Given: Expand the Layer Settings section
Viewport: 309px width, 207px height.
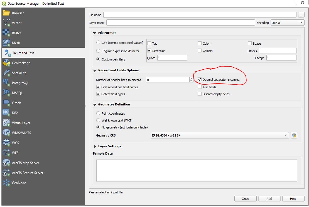Looking at the screenshot, I should [95, 146].
